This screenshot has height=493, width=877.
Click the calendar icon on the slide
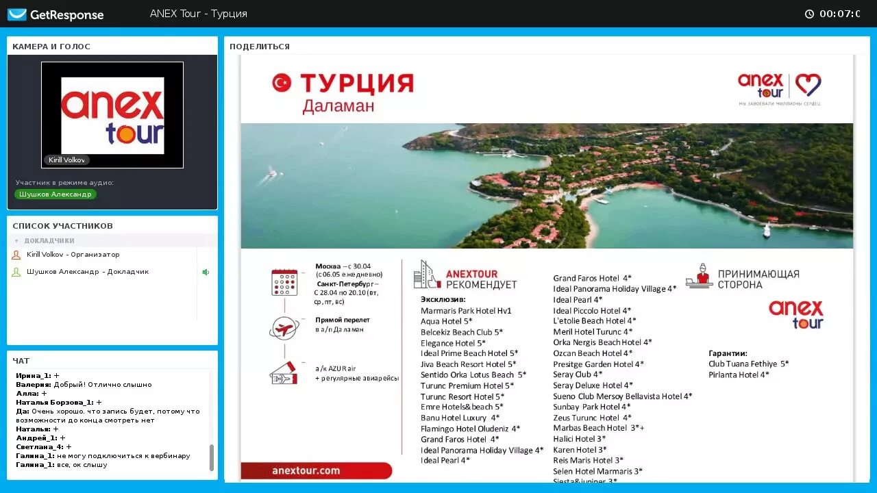[284, 281]
